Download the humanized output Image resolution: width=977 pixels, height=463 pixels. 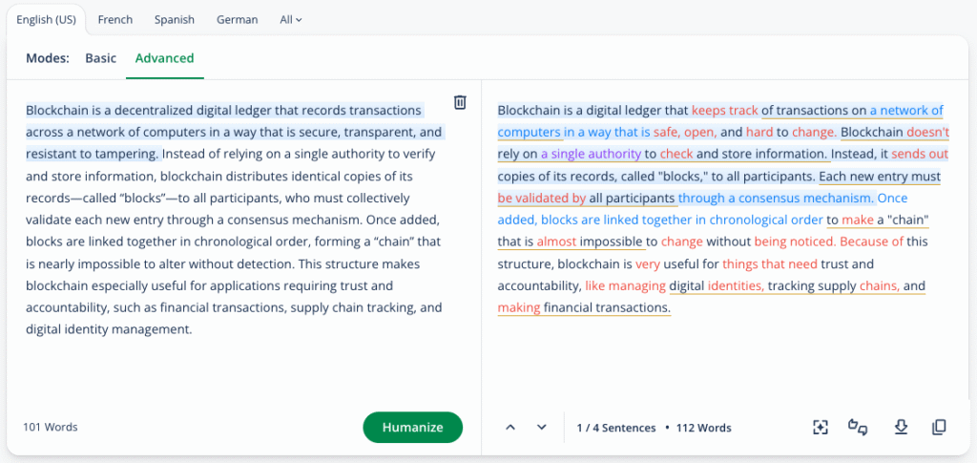pos(900,428)
